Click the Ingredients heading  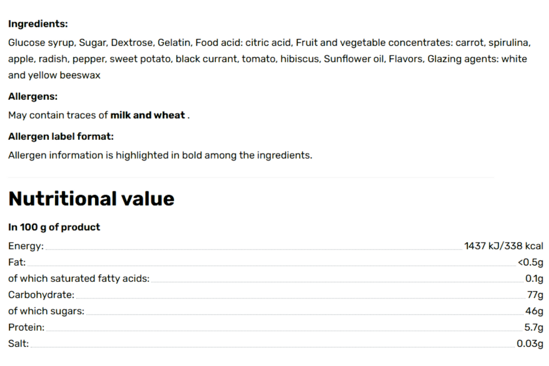pyautogui.click(x=38, y=24)
